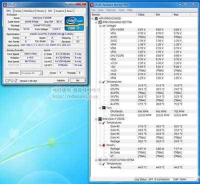The image size is (200, 184).
Task: Click the OK button in CPU-Z
Action: pyautogui.click(x=77, y=81)
